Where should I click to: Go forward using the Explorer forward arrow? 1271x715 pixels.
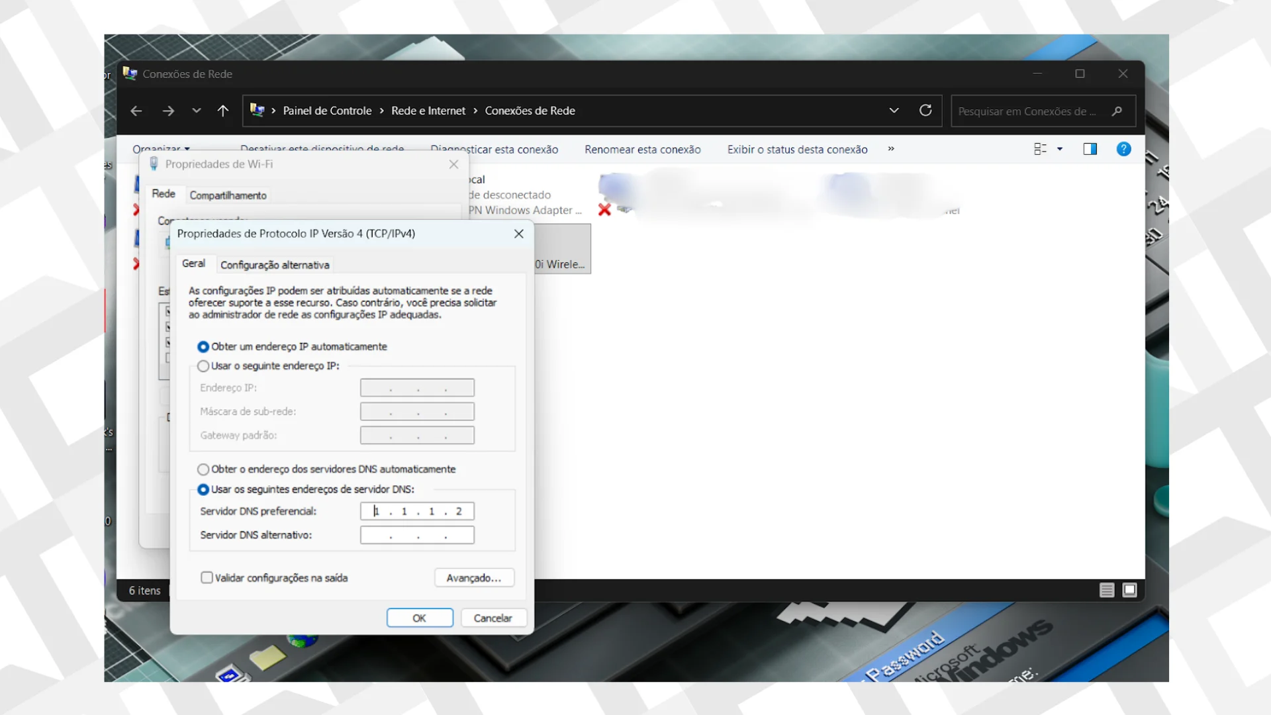(x=168, y=111)
